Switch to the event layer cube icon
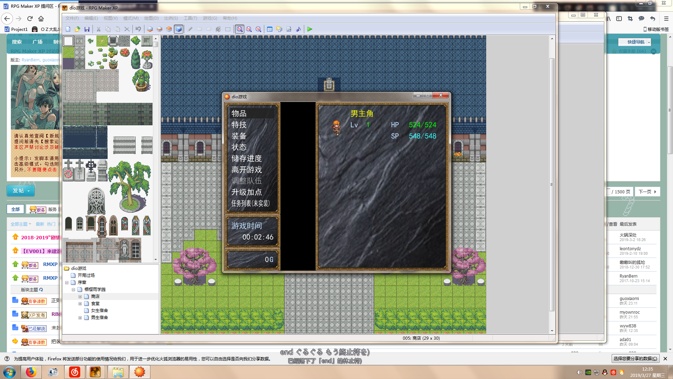 pos(179,29)
